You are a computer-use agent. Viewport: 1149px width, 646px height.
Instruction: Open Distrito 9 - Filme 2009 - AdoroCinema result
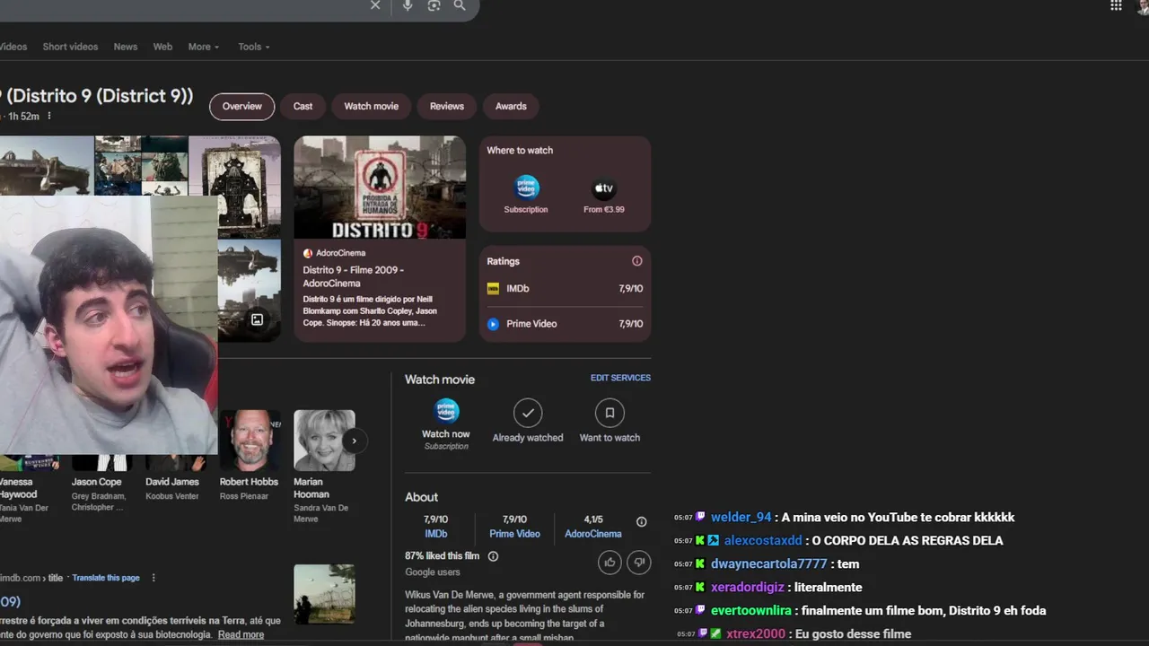coord(354,276)
